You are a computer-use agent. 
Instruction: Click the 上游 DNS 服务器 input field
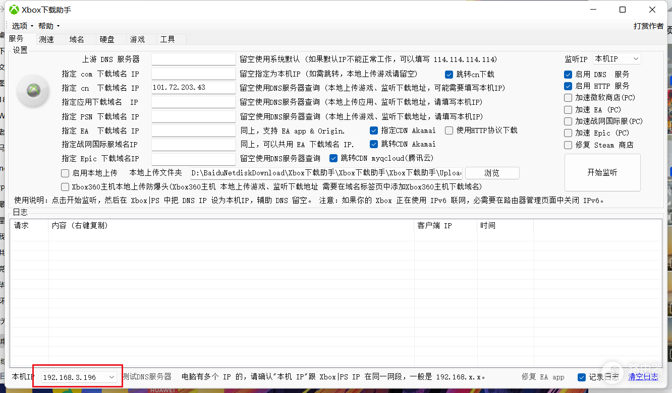pos(194,59)
